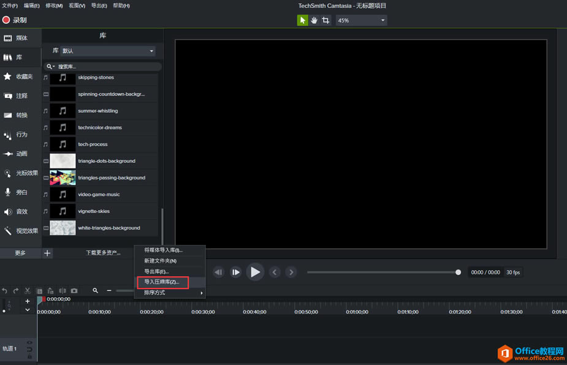Click the redo icon in timeline toolbar
This screenshot has width=567, height=365.
tap(16, 290)
